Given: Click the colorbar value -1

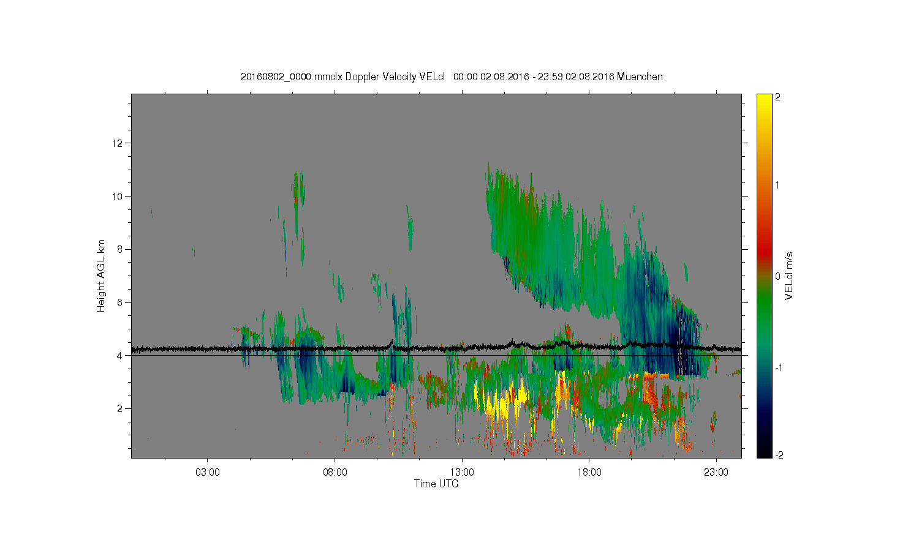Looking at the screenshot, I should click(778, 367).
